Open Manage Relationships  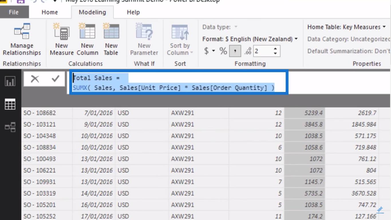pyautogui.click(x=22, y=40)
